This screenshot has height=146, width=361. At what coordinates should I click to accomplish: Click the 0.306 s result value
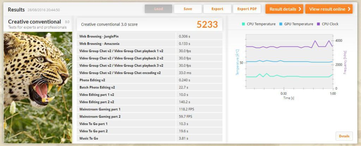[x=184, y=36]
